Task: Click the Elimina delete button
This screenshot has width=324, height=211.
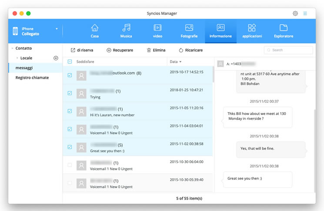Action: (x=156, y=50)
